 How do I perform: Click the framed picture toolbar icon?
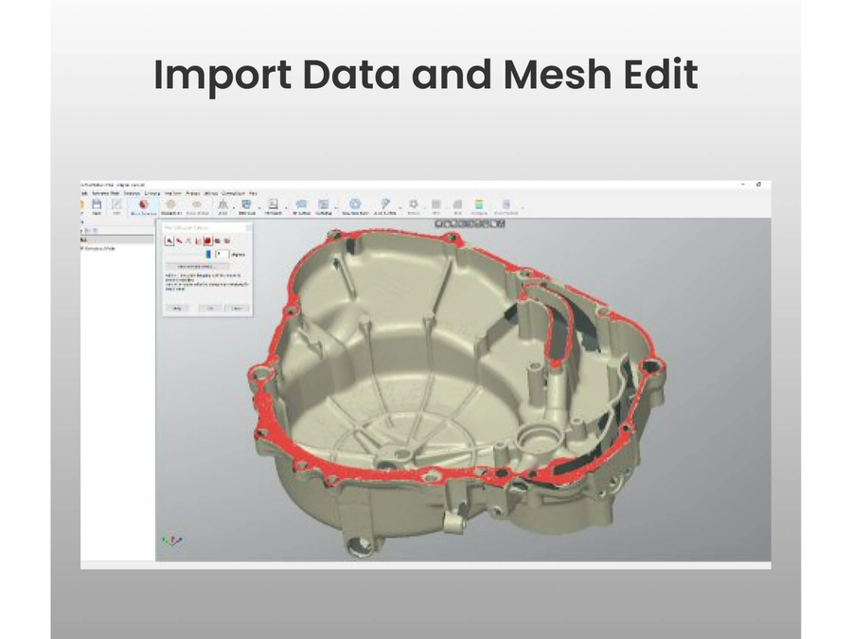coord(274,204)
